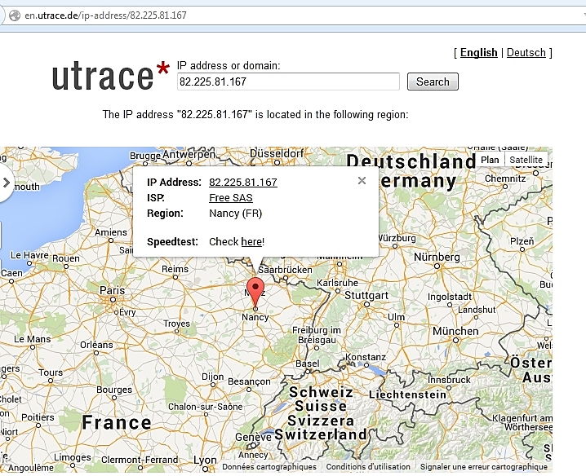Click the Besançon label on map
Viewport: 586px width, 476px height.
tap(249, 381)
